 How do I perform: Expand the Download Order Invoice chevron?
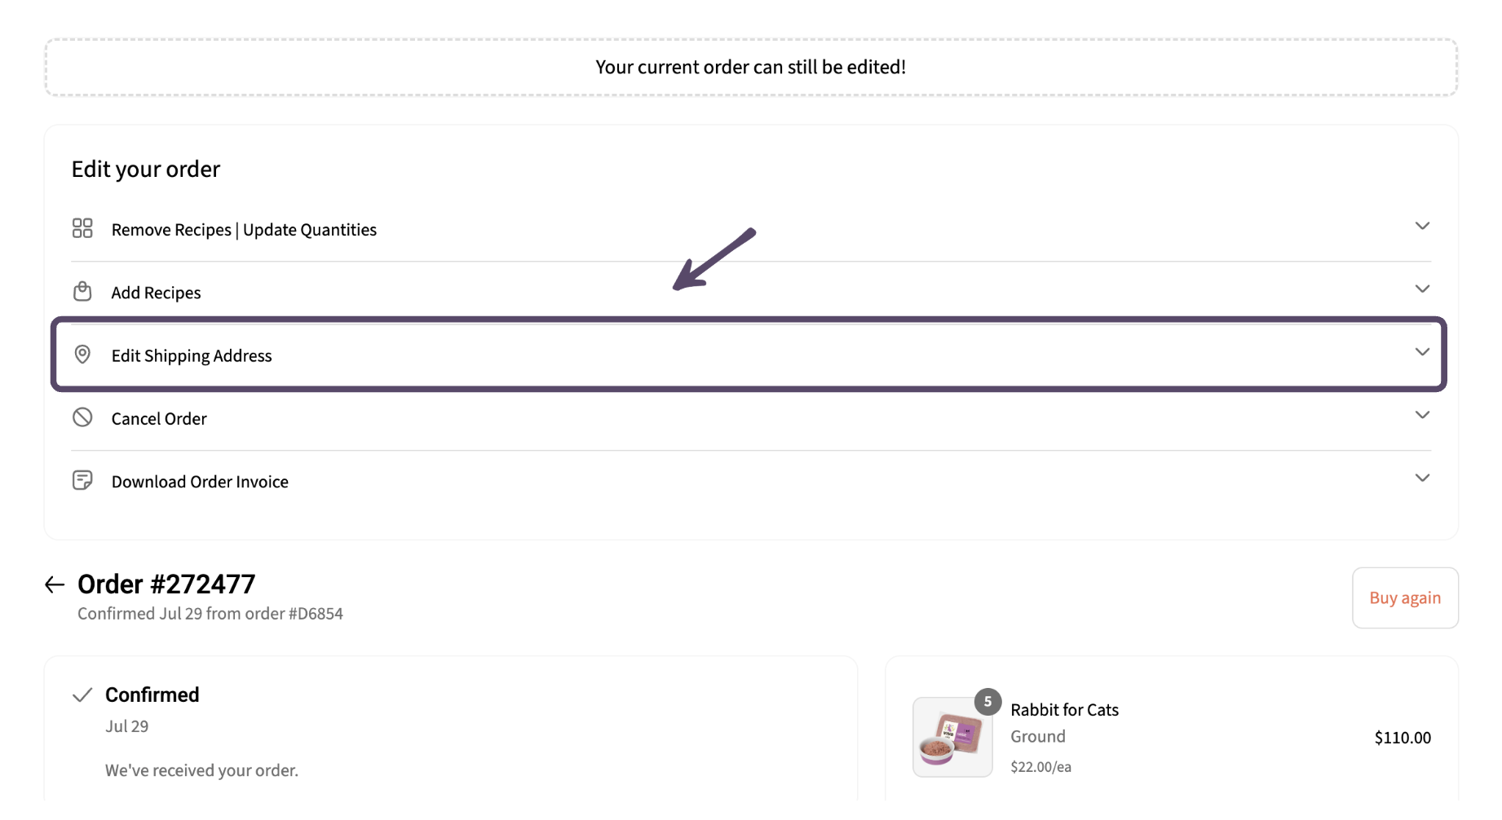click(x=1422, y=478)
